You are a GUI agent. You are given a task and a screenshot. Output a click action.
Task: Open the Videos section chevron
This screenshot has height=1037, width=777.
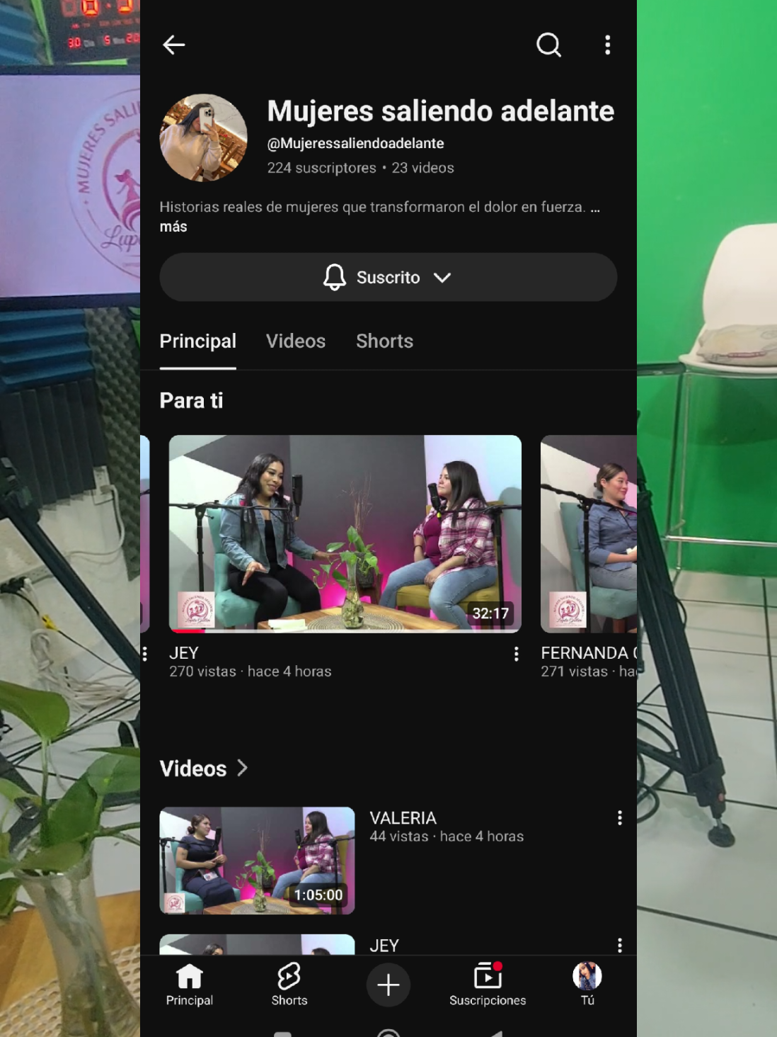(242, 769)
